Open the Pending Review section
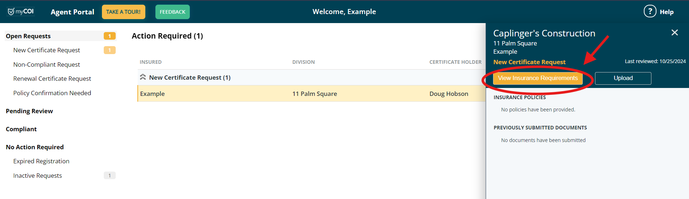The image size is (689, 199). pyautogui.click(x=29, y=111)
